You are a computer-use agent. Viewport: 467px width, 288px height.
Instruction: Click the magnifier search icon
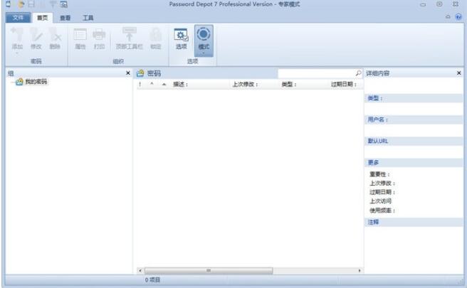(x=358, y=73)
